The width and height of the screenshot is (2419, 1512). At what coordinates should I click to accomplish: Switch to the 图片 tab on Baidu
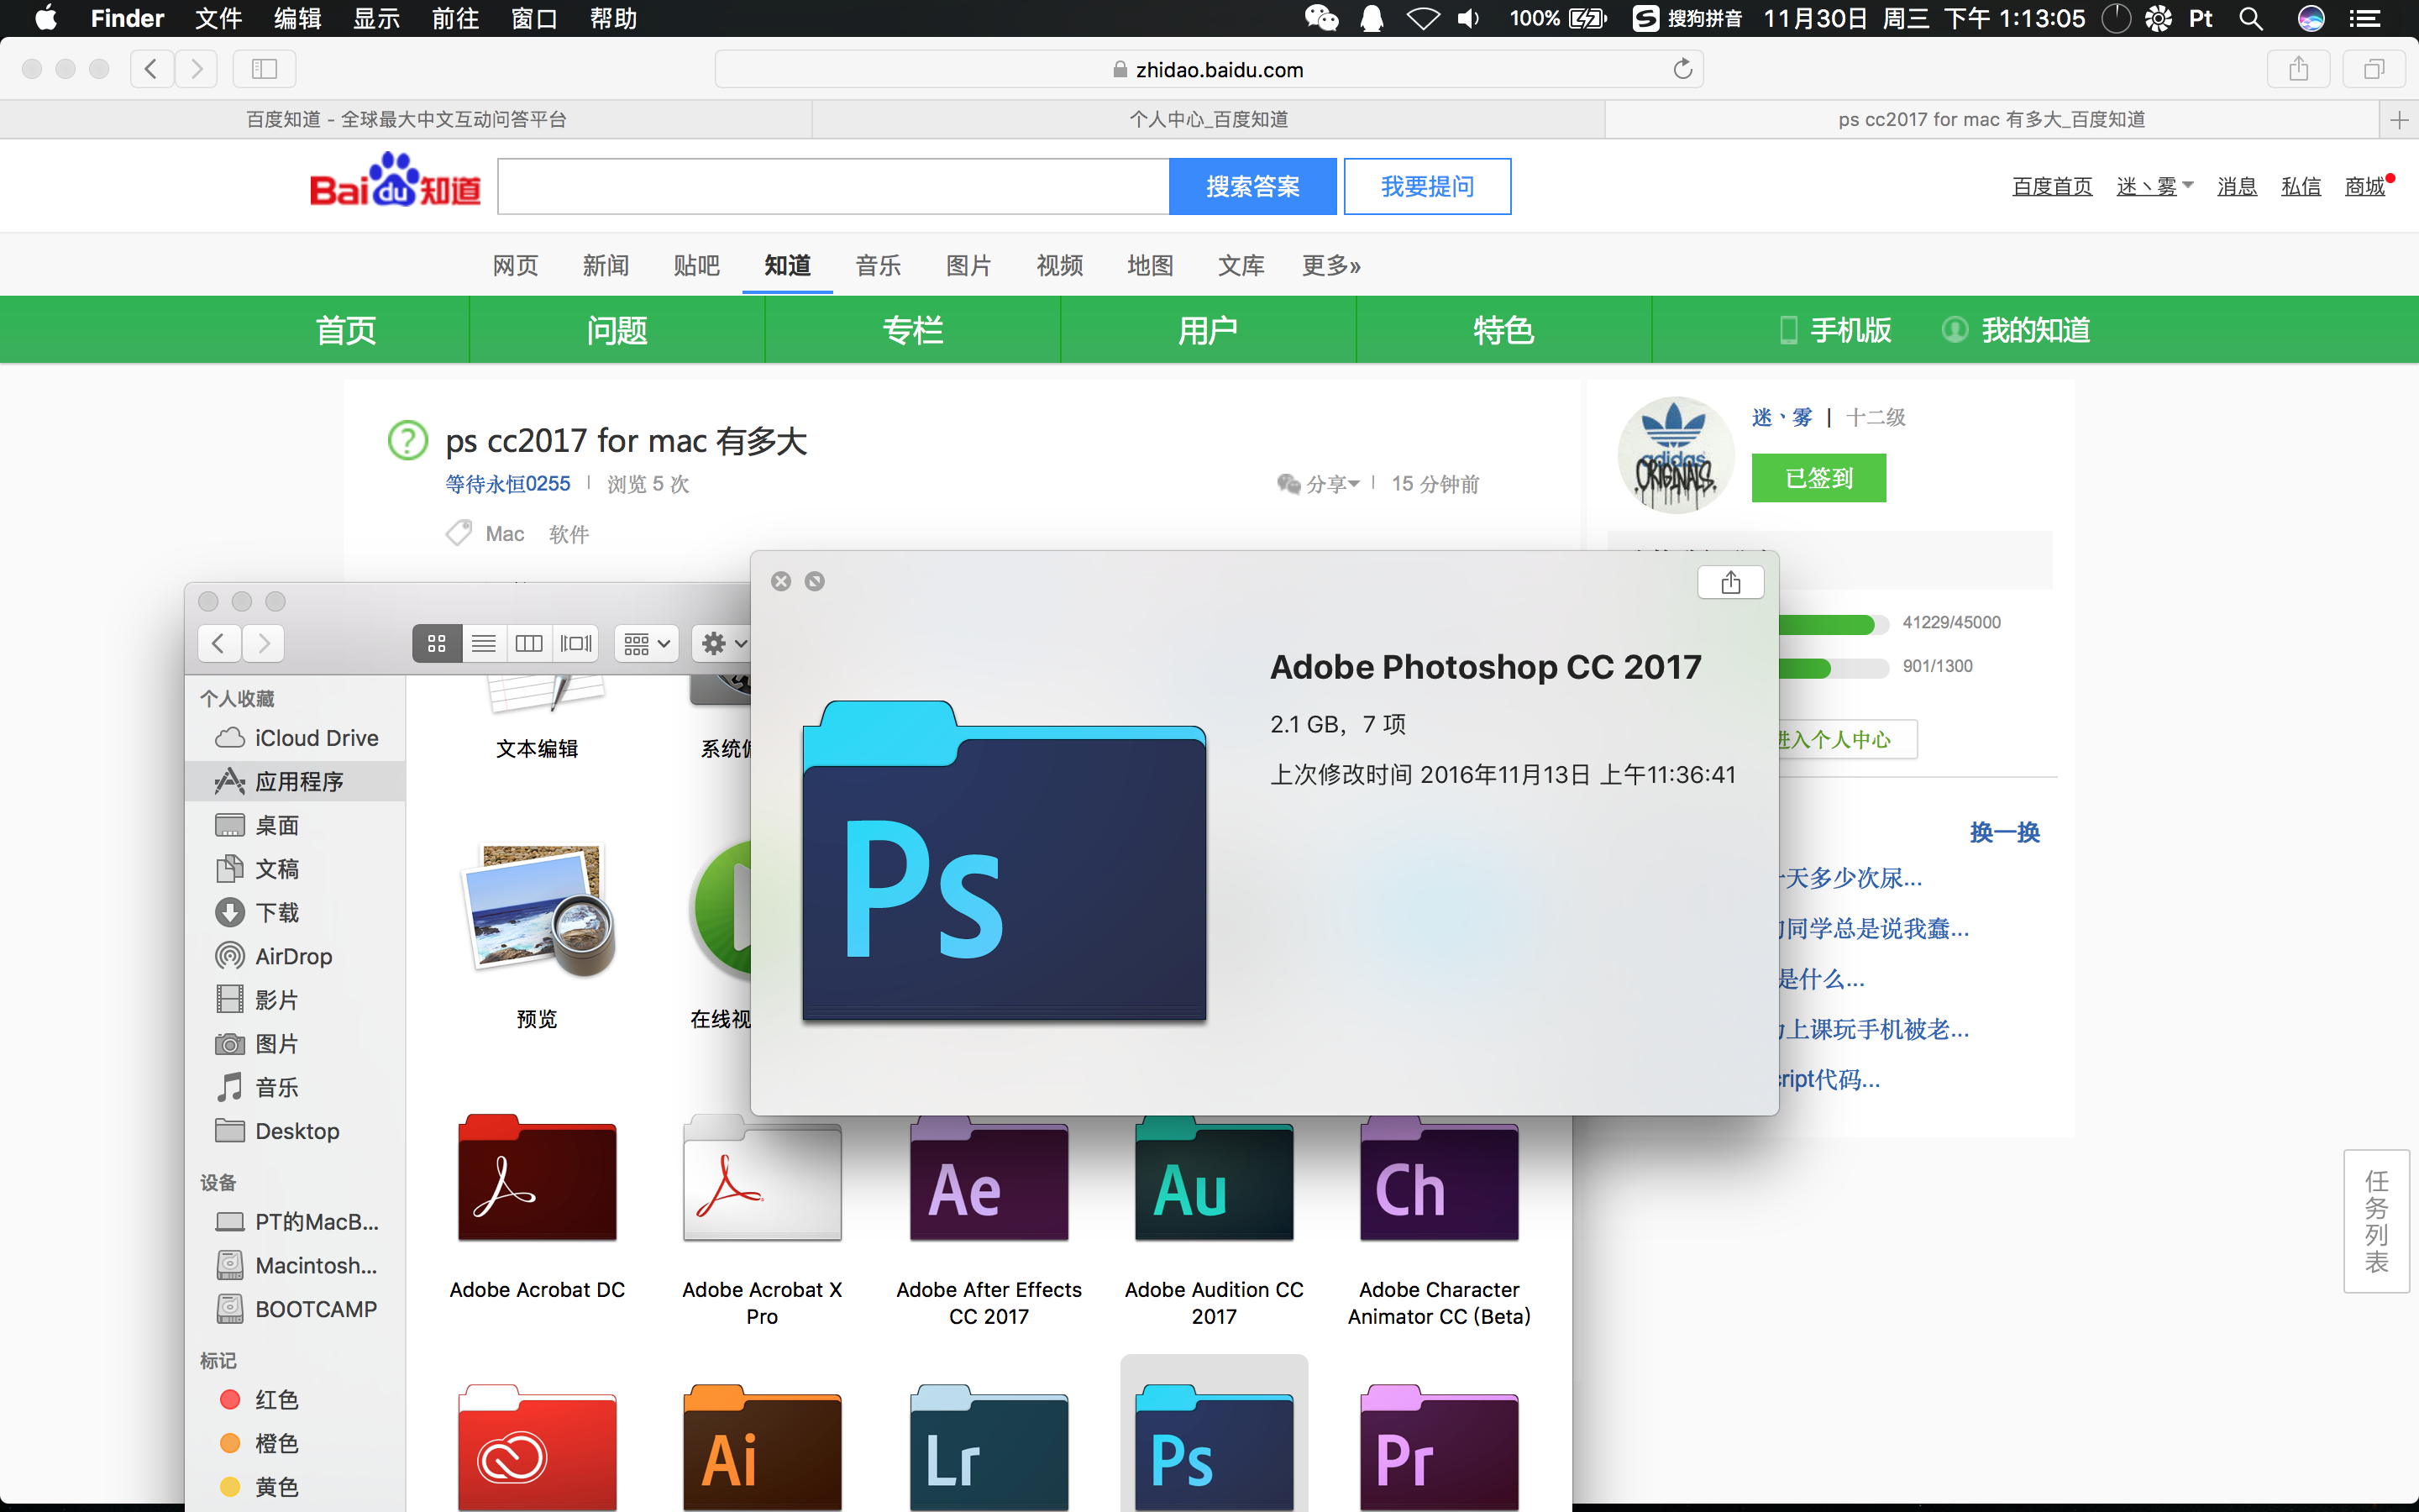click(x=968, y=265)
